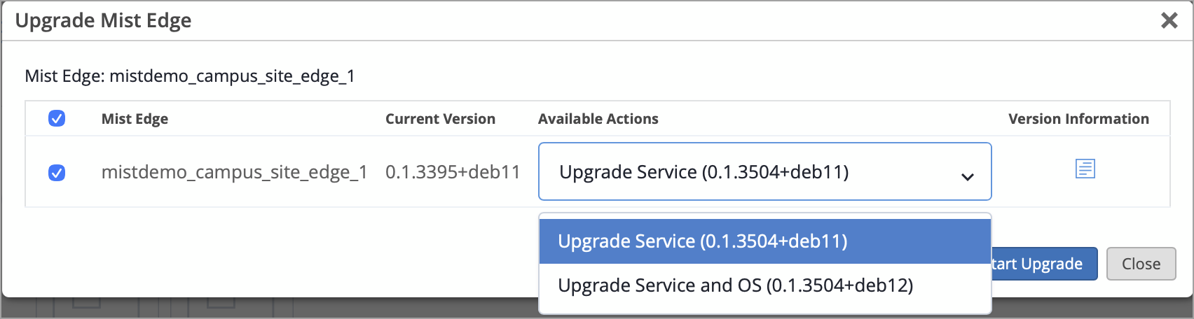Uncheck the mistdemo_campus_site_edge_1 row checkbox
The image size is (1194, 319).
[57, 172]
